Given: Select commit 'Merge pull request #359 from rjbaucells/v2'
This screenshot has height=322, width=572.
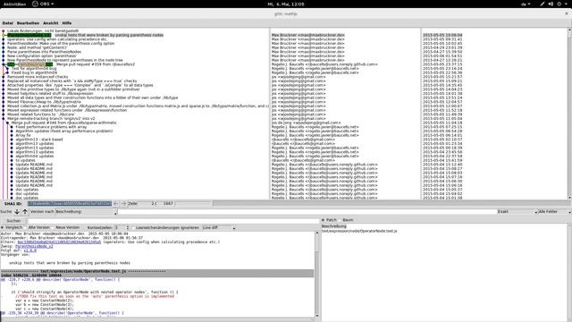Looking at the screenshot, I should tap(96, 64).
